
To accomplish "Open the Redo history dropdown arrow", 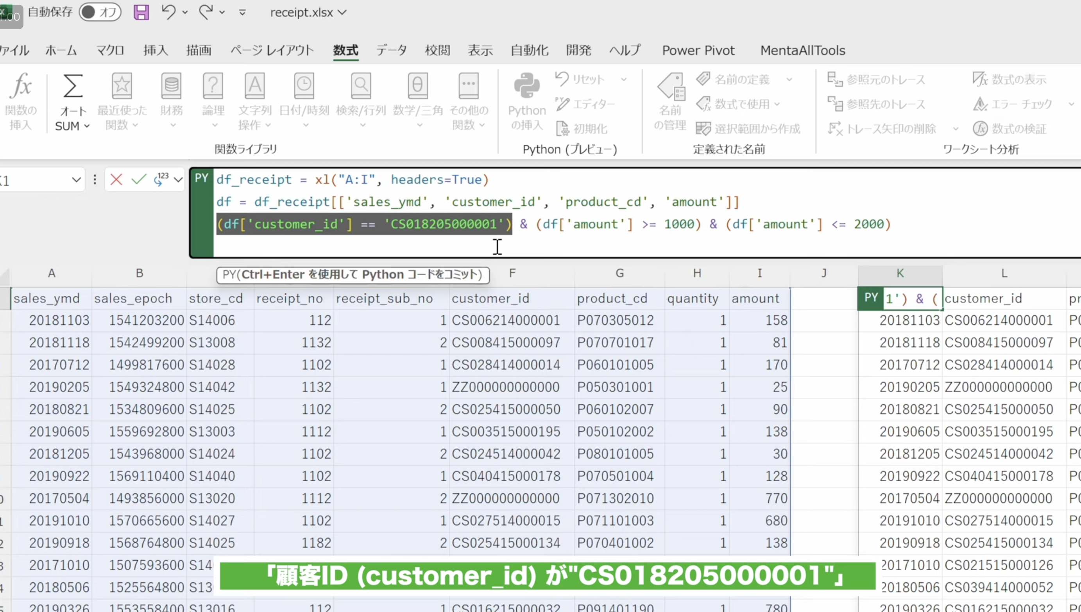I will tap(222, 12).
